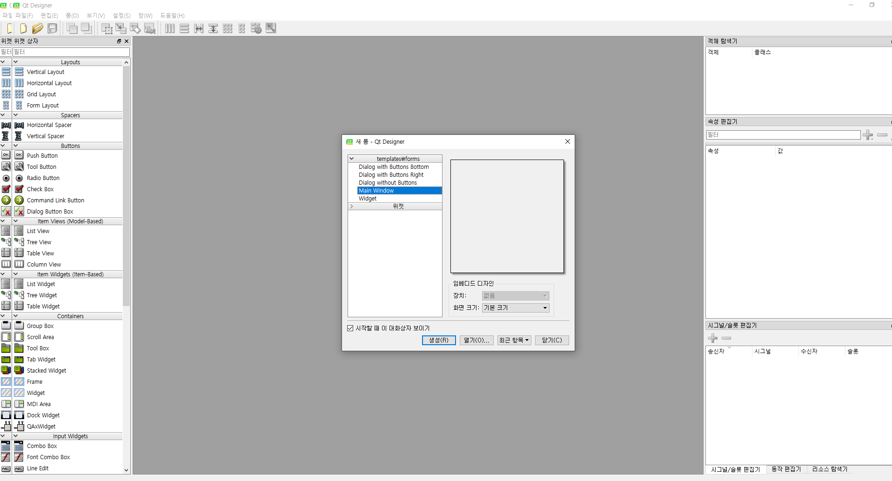The height and width of the screenshot is (481, 892).
Task: Select the 'Widget' template in dialog
Action: click(368, 198)
